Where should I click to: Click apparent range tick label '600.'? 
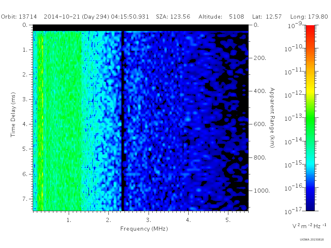260,124
